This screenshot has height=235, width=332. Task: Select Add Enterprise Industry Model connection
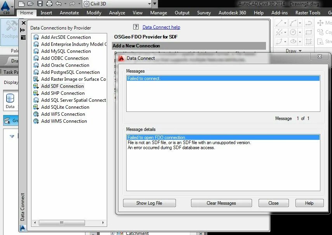(70, 44)
